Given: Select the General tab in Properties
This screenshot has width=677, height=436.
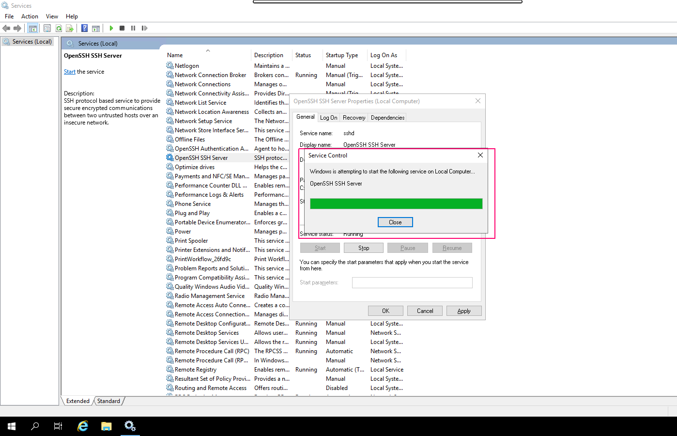Looking at the screenshot, I should 306,117.
